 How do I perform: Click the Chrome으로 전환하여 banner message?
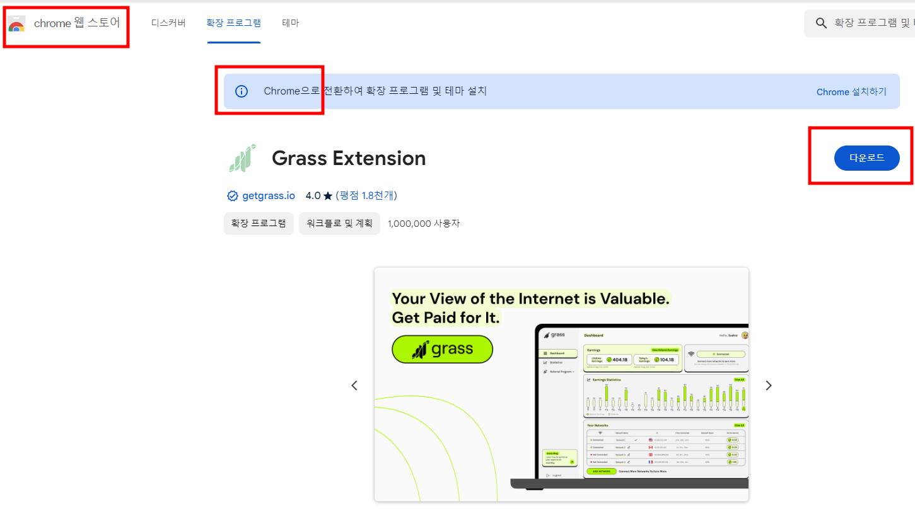point(375,91)
